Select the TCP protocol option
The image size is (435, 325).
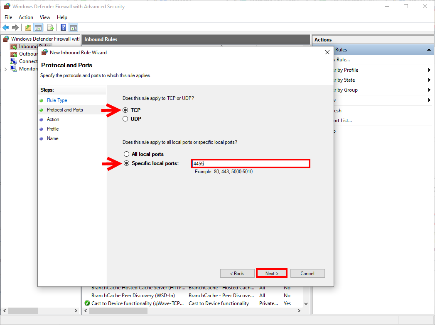click(125, 110)
